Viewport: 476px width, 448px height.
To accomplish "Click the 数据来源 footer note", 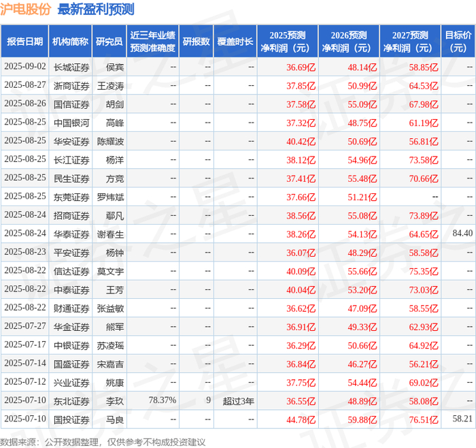I will [102, 442].
